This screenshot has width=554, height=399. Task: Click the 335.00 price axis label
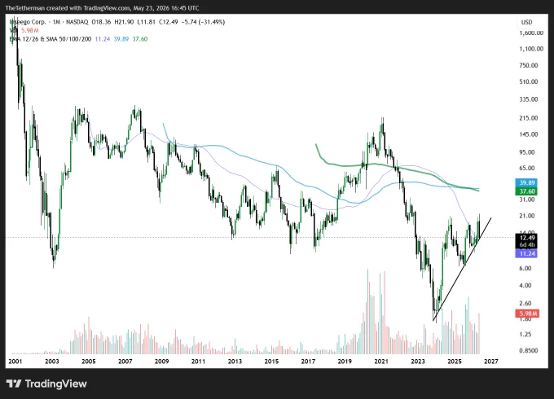click(x=529, y=99)
